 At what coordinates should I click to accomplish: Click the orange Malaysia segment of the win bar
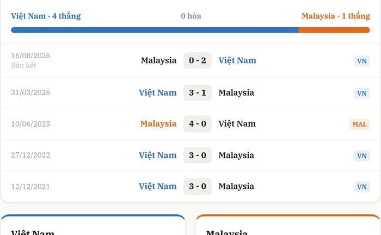(334, 30)
